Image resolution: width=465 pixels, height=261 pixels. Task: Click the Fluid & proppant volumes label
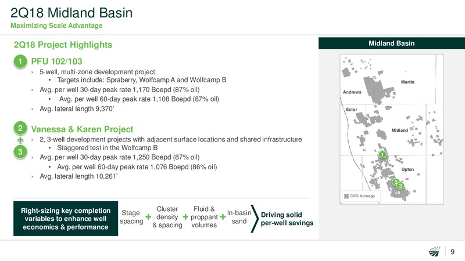click(x=204, y=217)
